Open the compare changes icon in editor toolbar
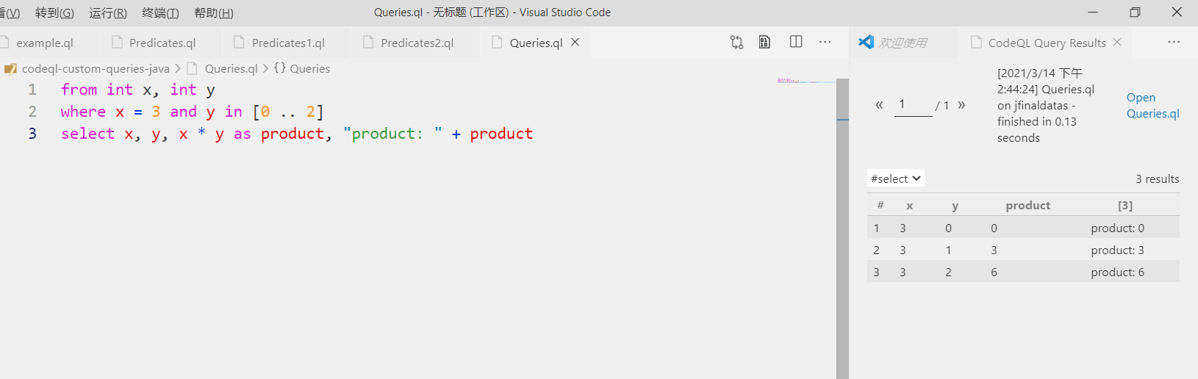 736,42
